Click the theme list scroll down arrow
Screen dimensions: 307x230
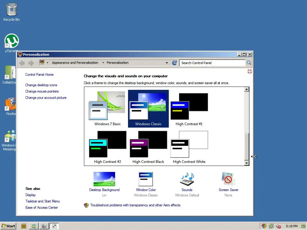[x=247, y=163]
